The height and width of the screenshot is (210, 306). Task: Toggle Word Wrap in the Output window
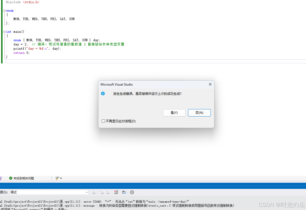[x=124, y=192]
